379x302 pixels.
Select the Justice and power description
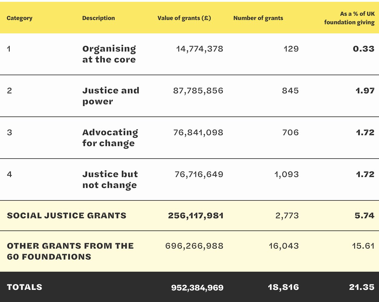coord(111,96)
